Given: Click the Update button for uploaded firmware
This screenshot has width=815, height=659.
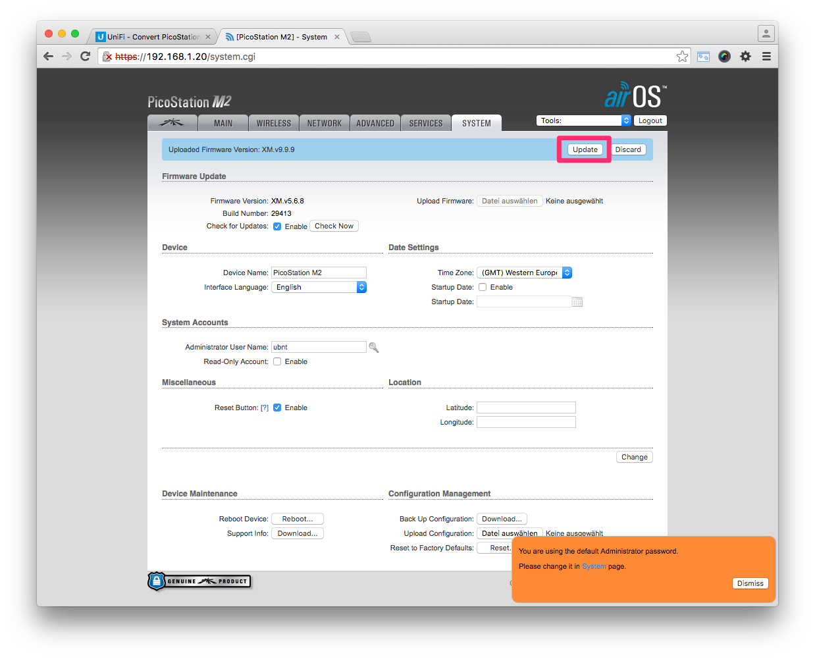Looking at the screenshot, I should coord(585,149).
